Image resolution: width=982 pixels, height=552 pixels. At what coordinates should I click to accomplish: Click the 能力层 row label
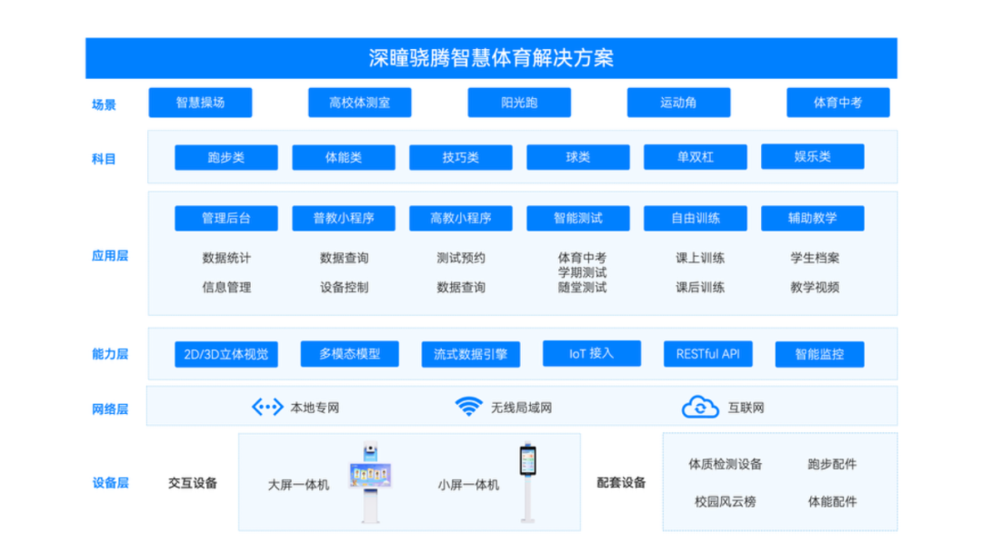tap(110, 354)
